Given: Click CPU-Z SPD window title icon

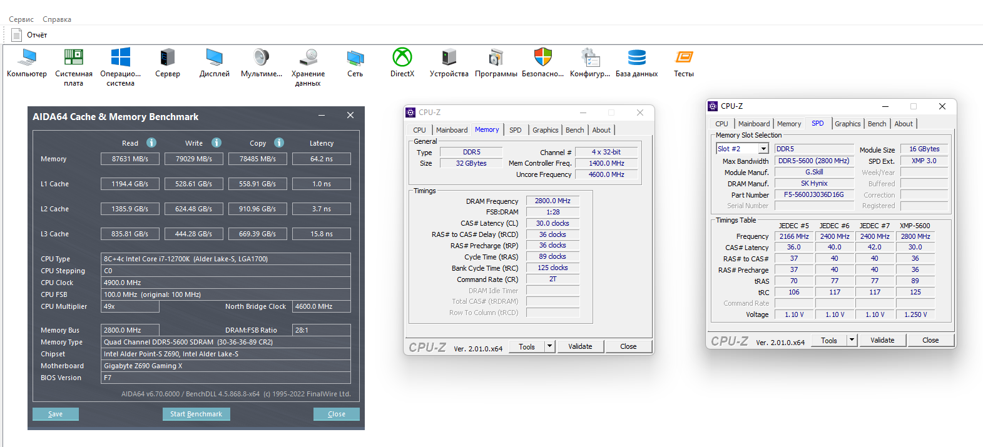Looking at the screenshot, I should coord(713,106).
